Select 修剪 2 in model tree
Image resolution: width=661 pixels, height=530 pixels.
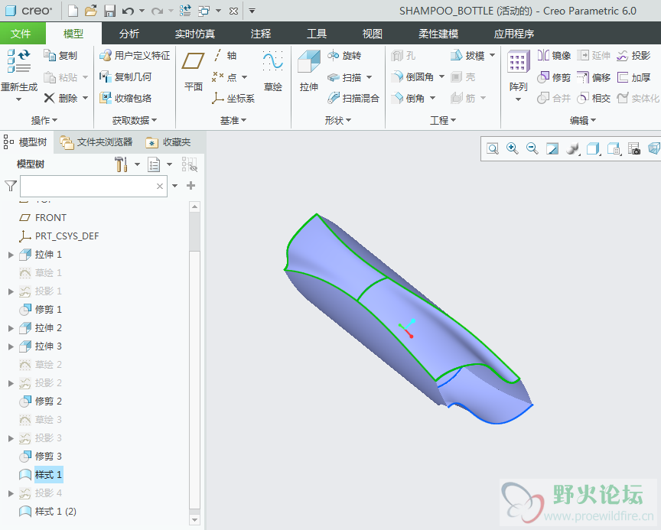[x=41, y=401]
